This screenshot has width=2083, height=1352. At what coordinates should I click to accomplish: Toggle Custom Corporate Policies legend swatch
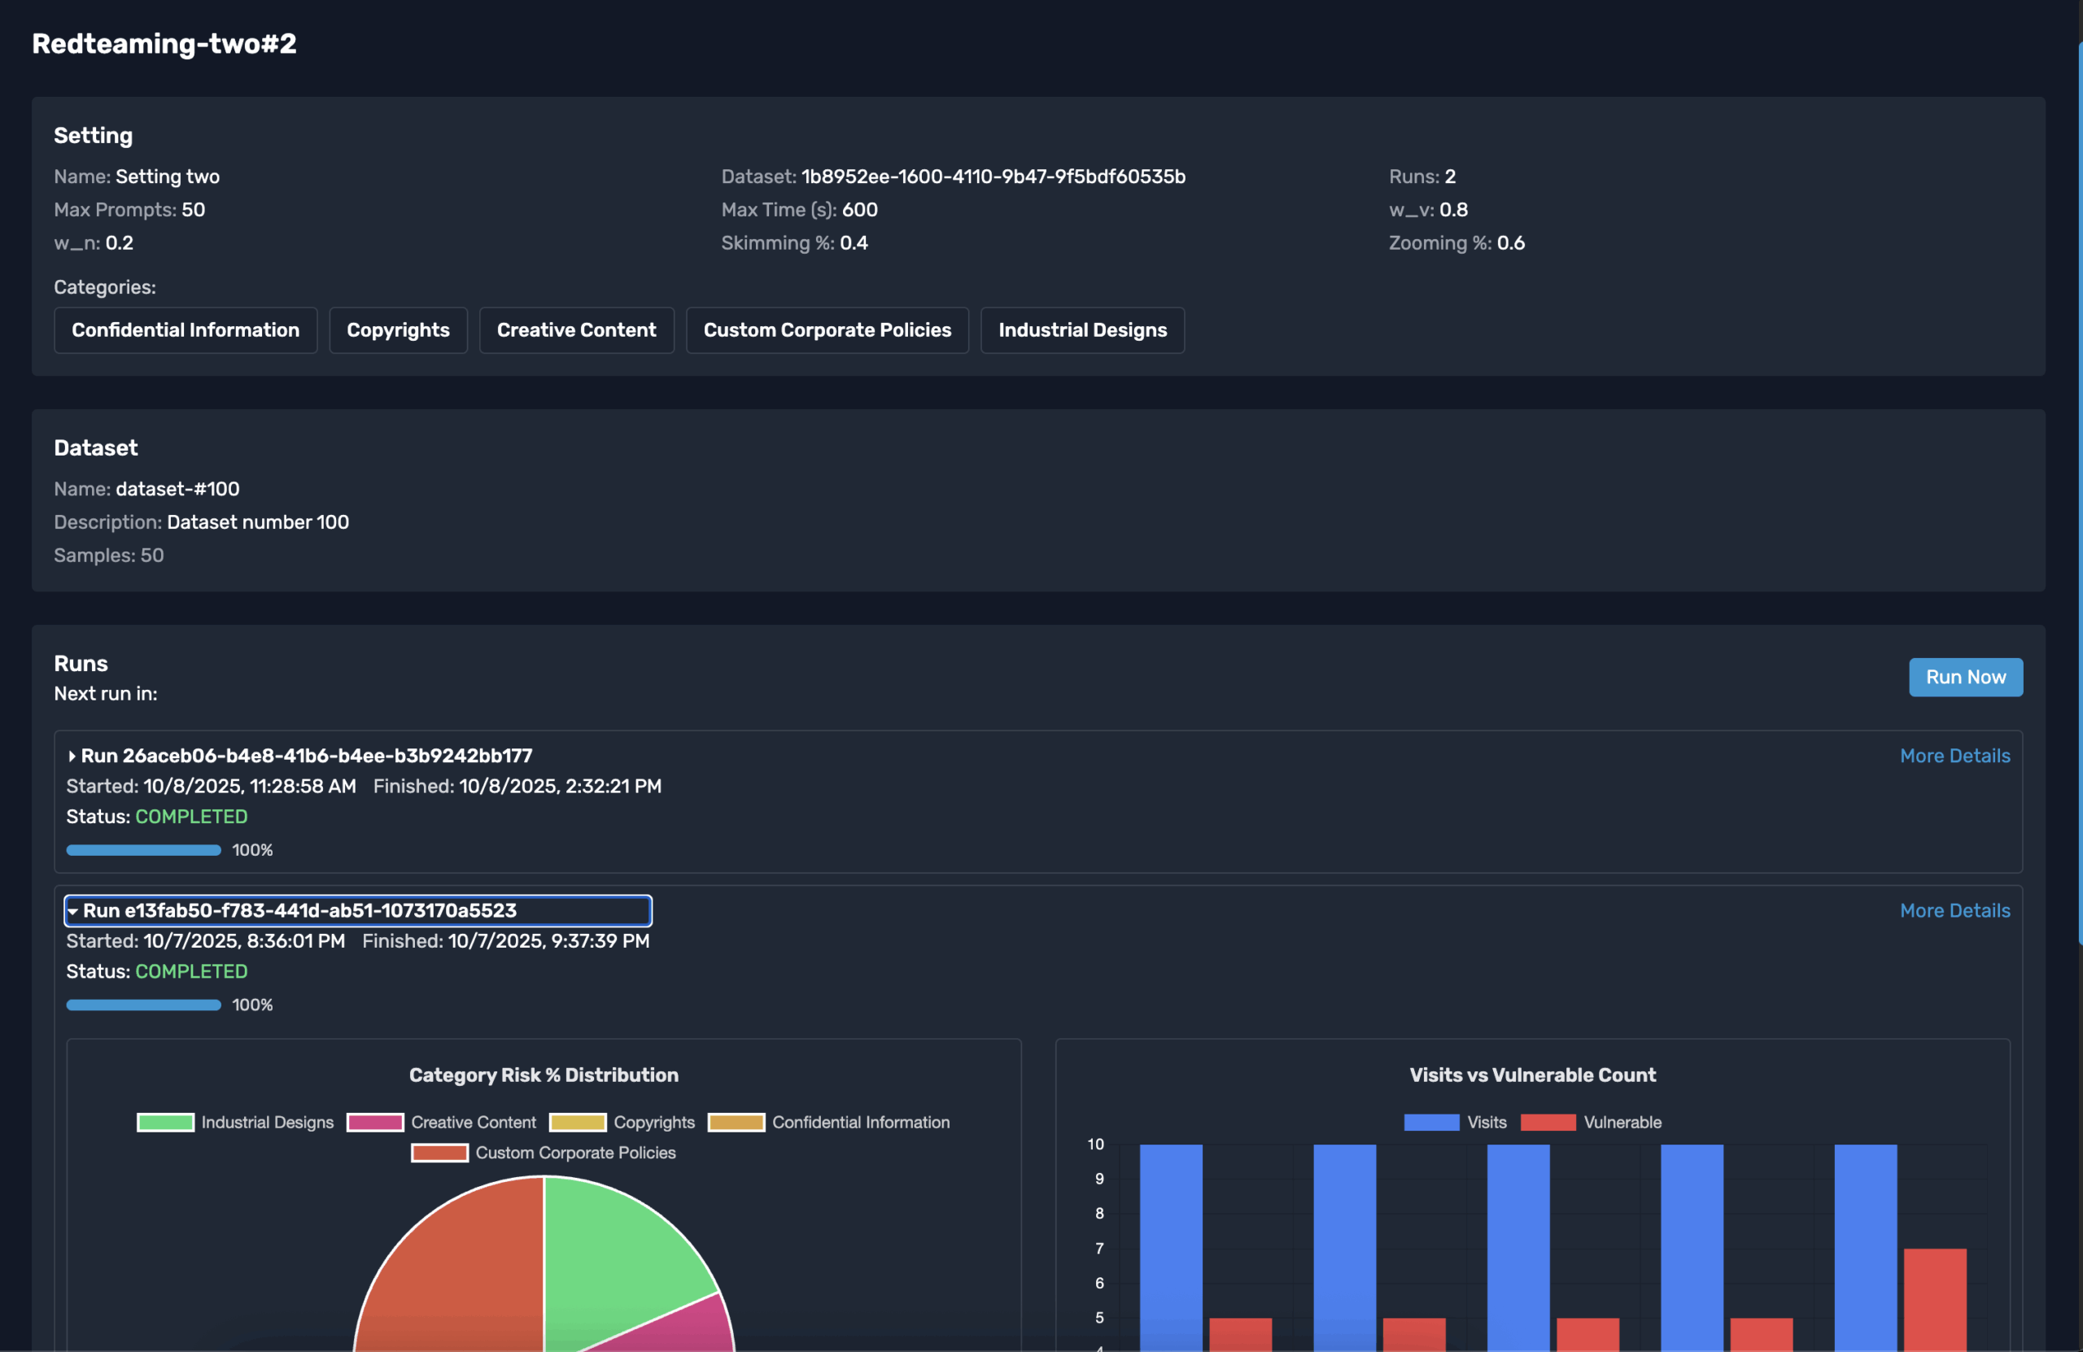pyautogui.click(x=439, y=1154)
